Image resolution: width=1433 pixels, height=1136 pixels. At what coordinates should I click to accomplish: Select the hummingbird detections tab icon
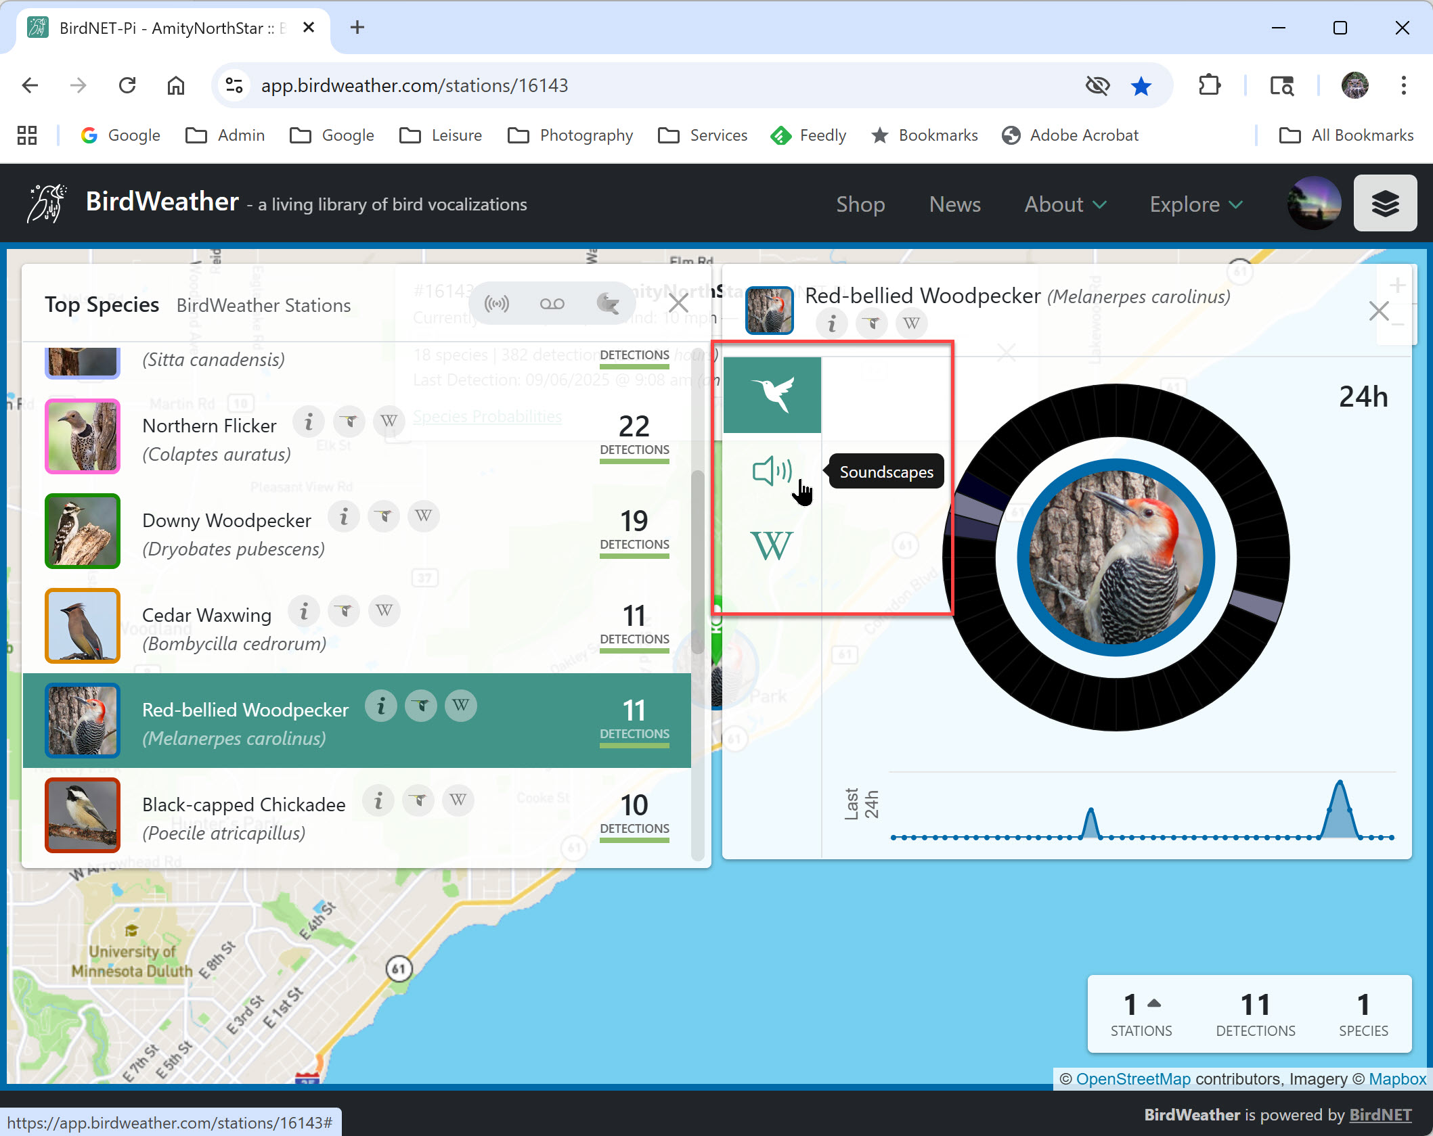coord(772,394)
